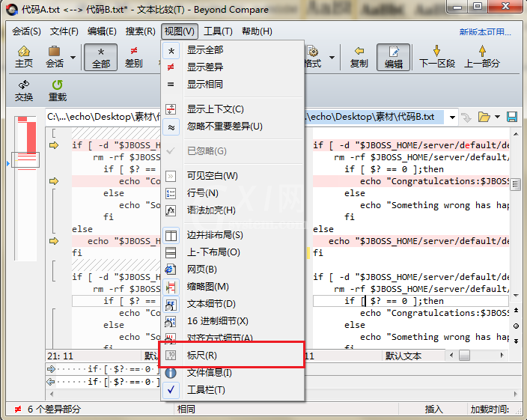
Task: Click yellow arrow beside echo "Co line
Action: [54, 181]
